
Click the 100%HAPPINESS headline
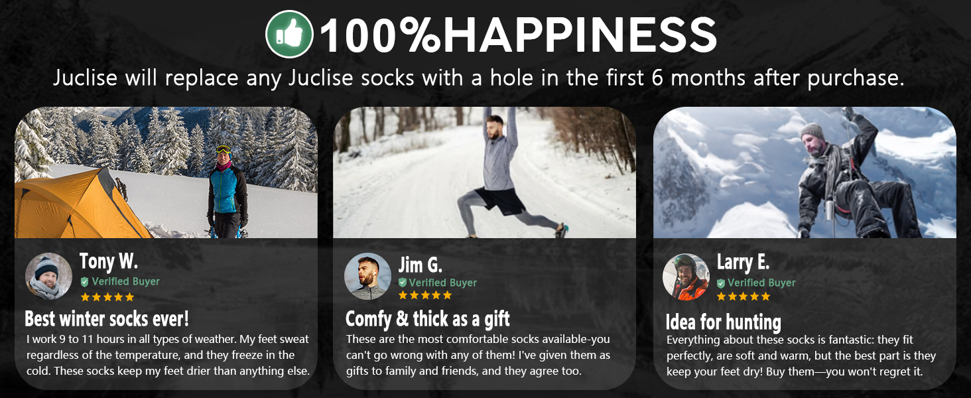tap(518, 35)
